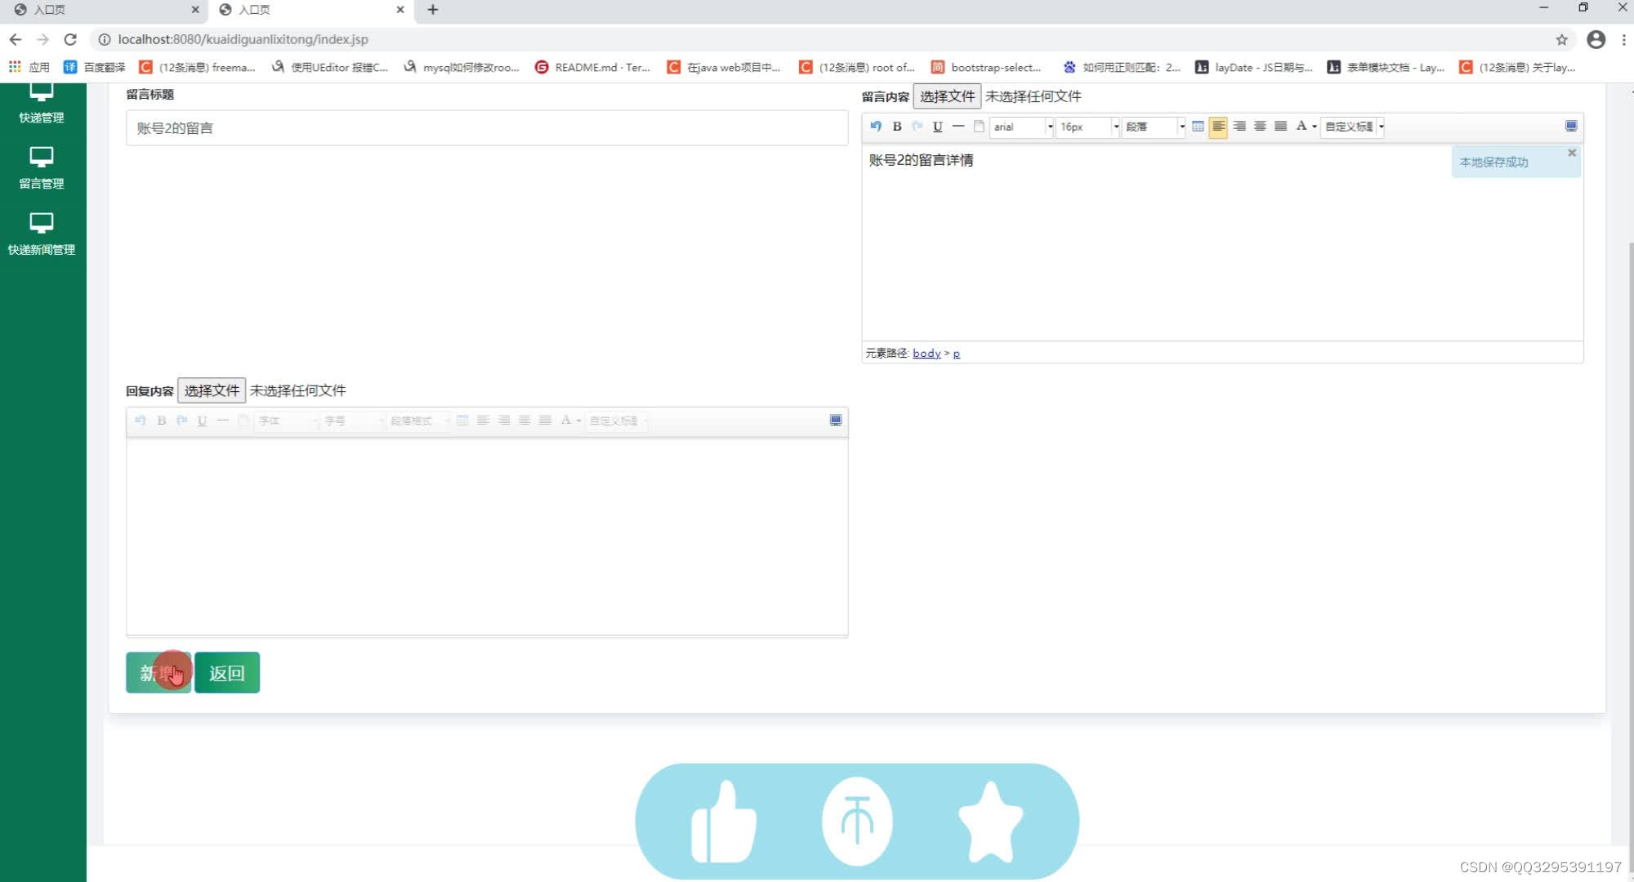Open the mysql如何修改root bookmark
This screenshot has height=882, width=1634.
(x=462, y=67)
